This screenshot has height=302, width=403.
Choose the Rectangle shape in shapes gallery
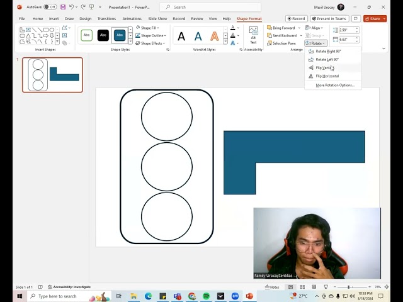pos(46,30)
